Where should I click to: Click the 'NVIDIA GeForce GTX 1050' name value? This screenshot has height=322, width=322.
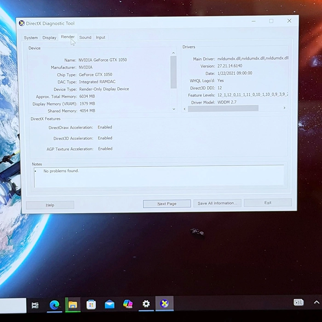[103, 60]
